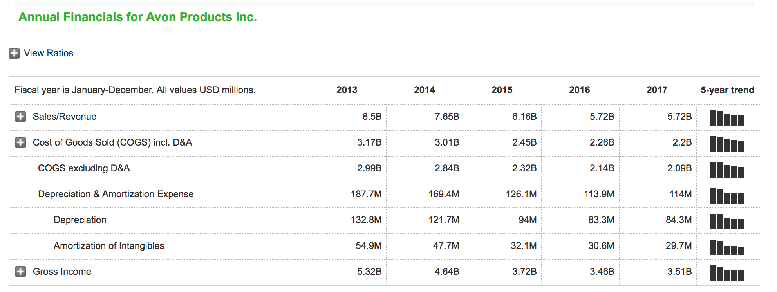777x292 pixels.
Task: Select 2015 COGS excluding D&A value 2.32B
Action: click(524, 168)
